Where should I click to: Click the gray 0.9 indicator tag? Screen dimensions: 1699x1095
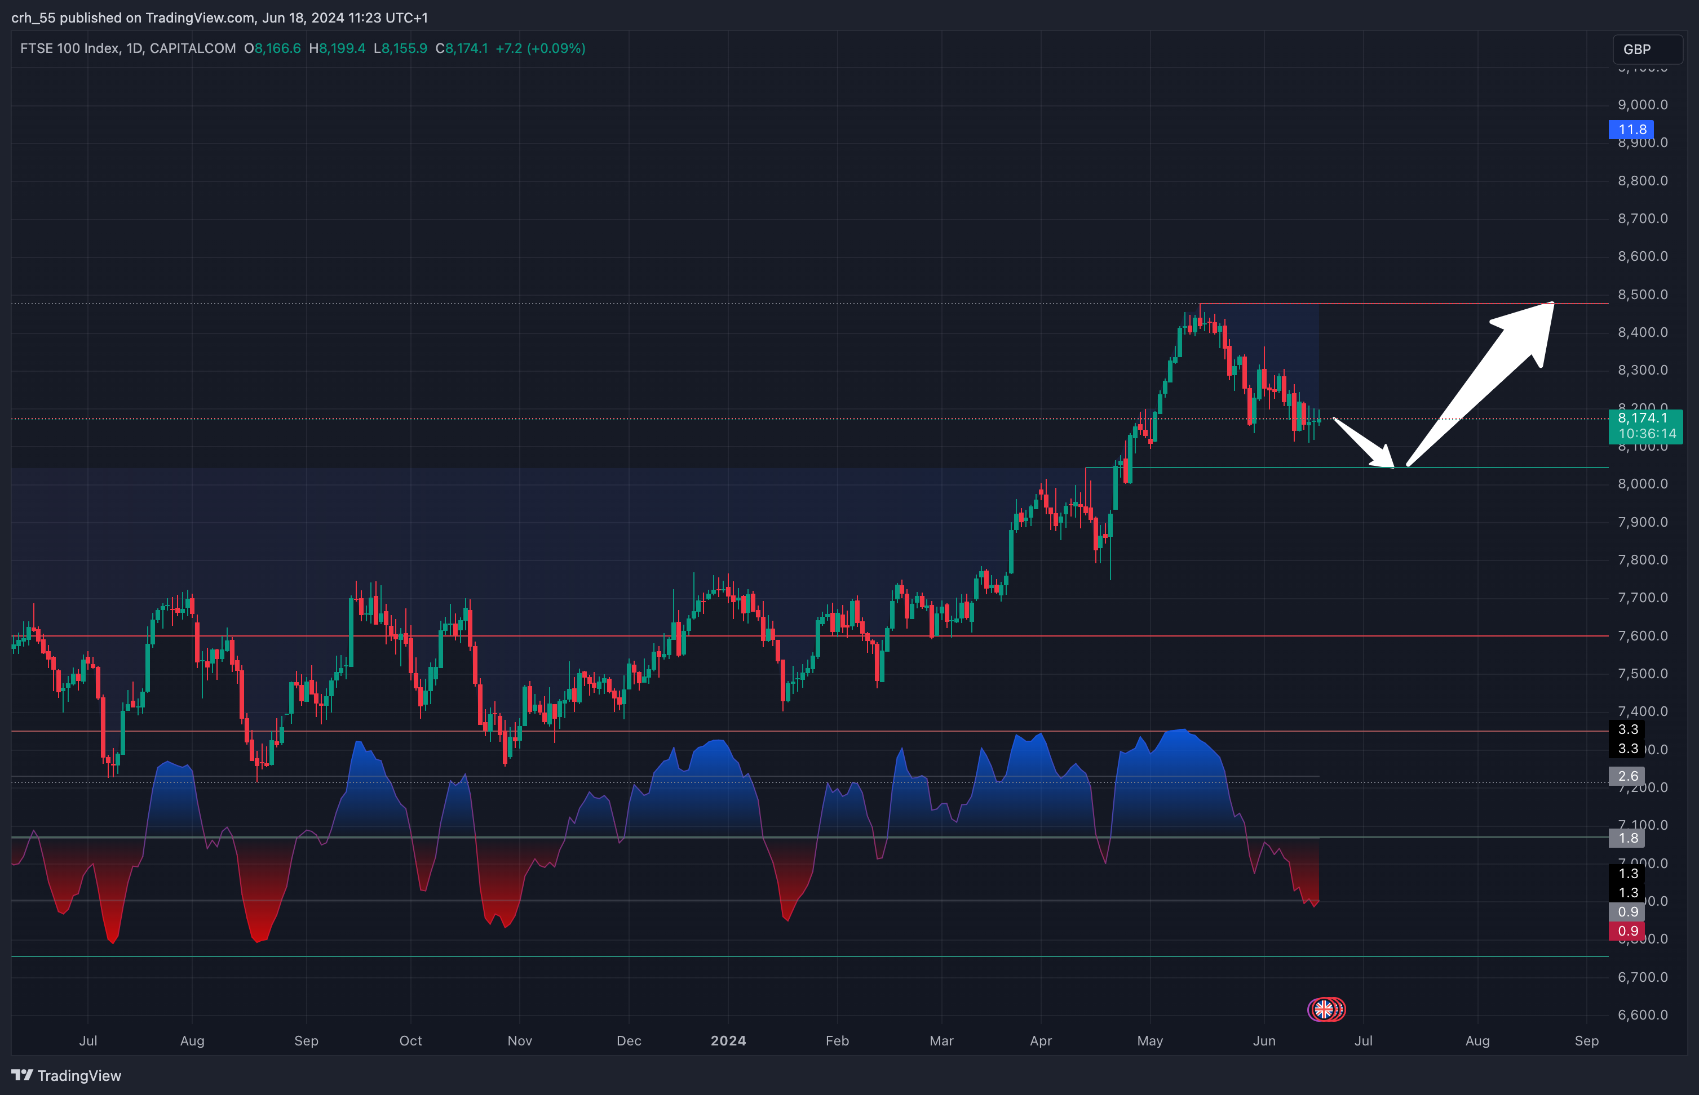(1627, 911)
